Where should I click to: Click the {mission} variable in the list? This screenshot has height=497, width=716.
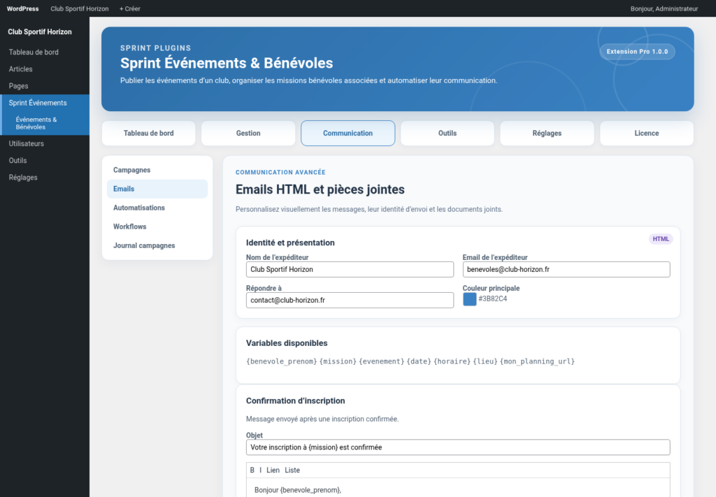coord(338,361)
